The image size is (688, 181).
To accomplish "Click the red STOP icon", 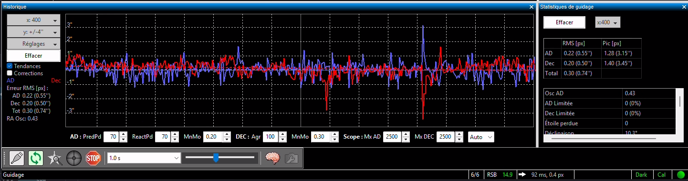I will (x=93, y=158).
